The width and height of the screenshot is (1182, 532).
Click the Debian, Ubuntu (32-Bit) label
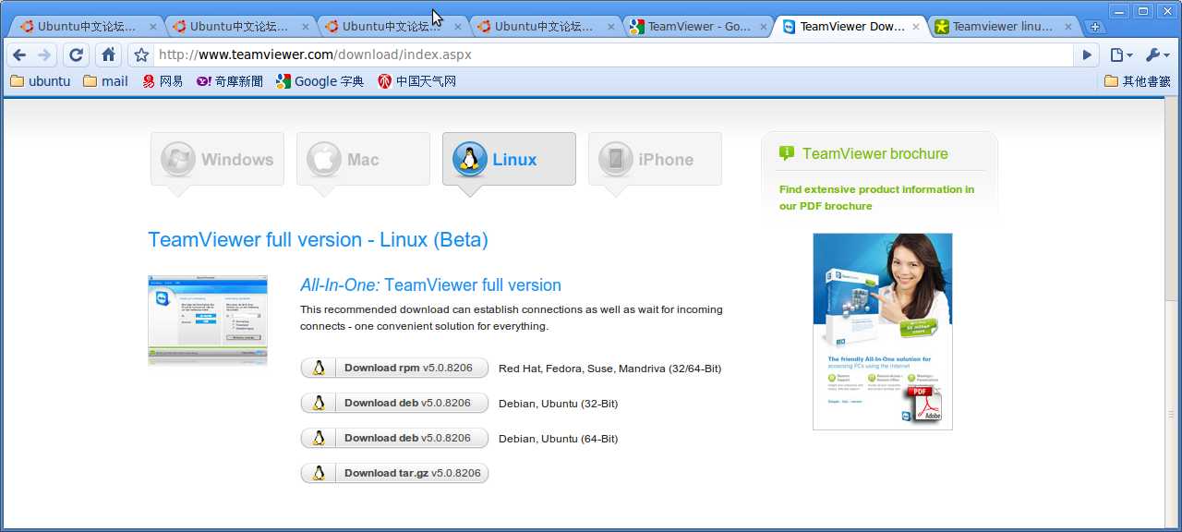pos(559,404)
